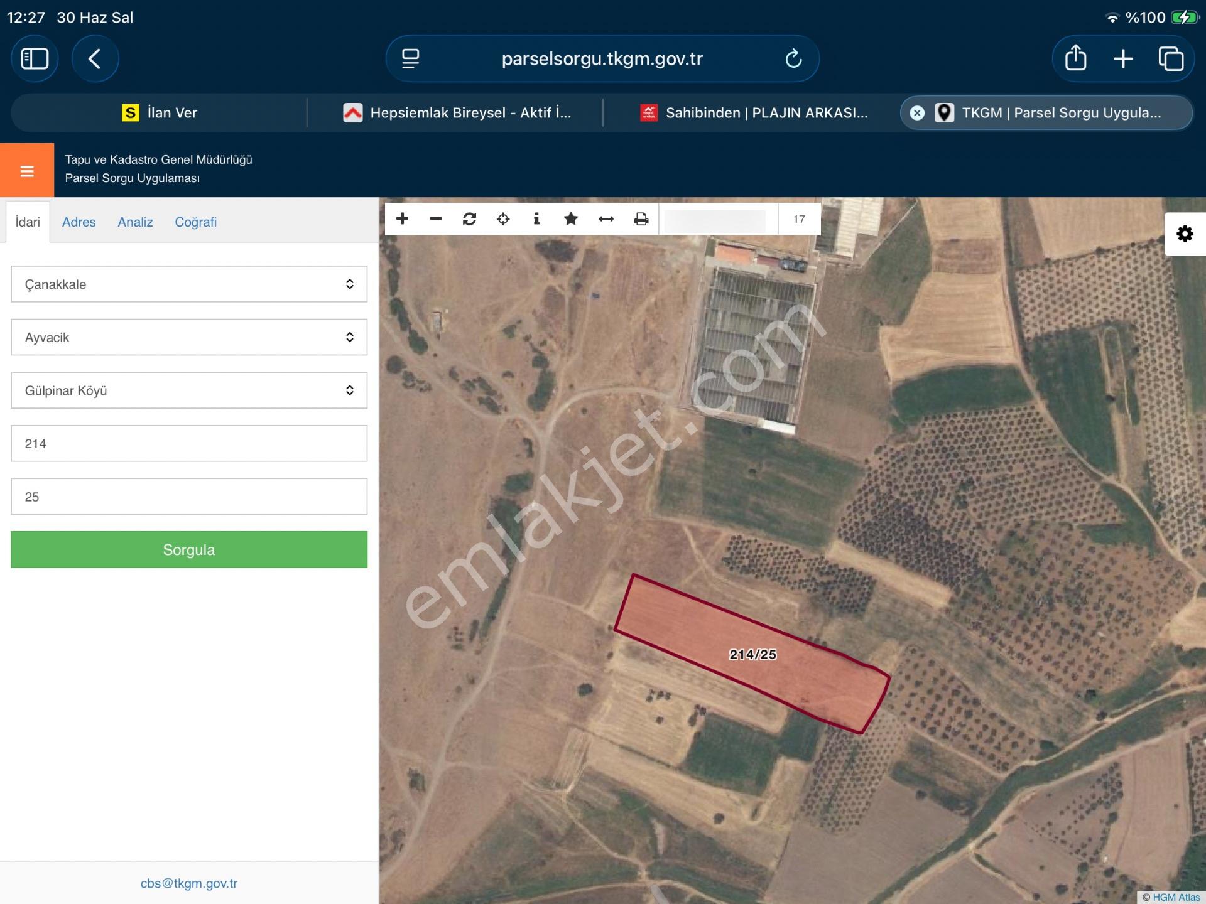This screenshot has width=1206, height=904.
Task: Click the map info tool icon
Action: pos(536,218)
